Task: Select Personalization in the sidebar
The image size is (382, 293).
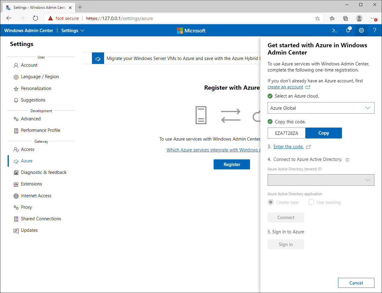Action: click(x=36, y=88)
